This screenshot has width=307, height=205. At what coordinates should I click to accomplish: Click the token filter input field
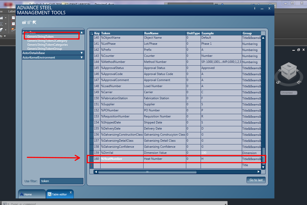(62, 181)
